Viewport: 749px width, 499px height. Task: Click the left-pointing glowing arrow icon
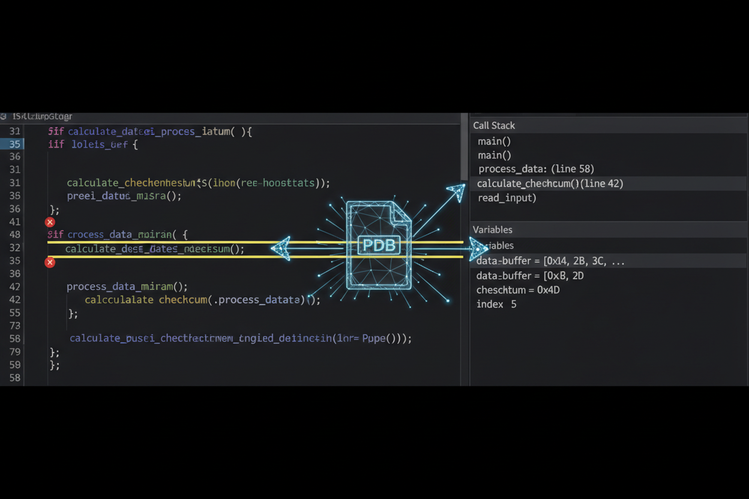click(281, 248)
